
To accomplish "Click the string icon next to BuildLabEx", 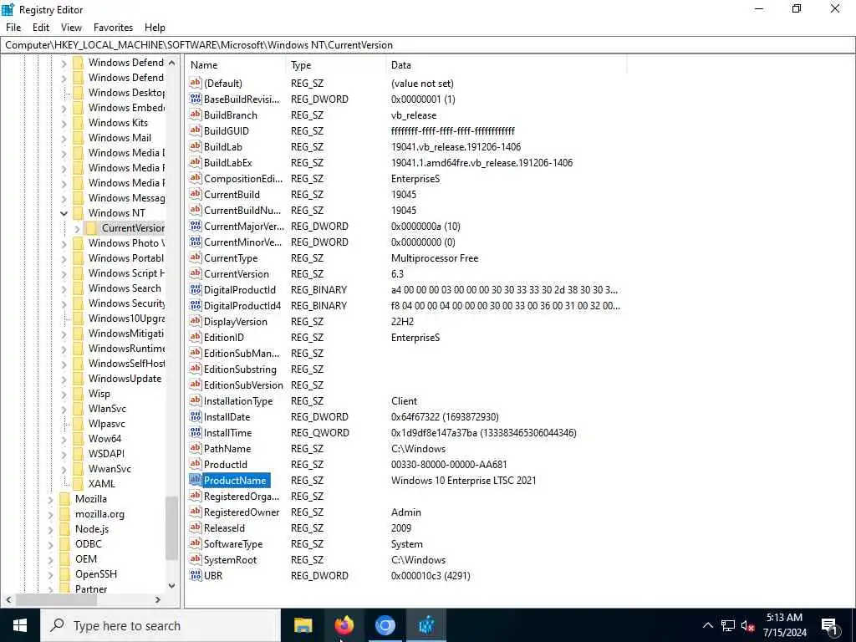I will (196, 162).
